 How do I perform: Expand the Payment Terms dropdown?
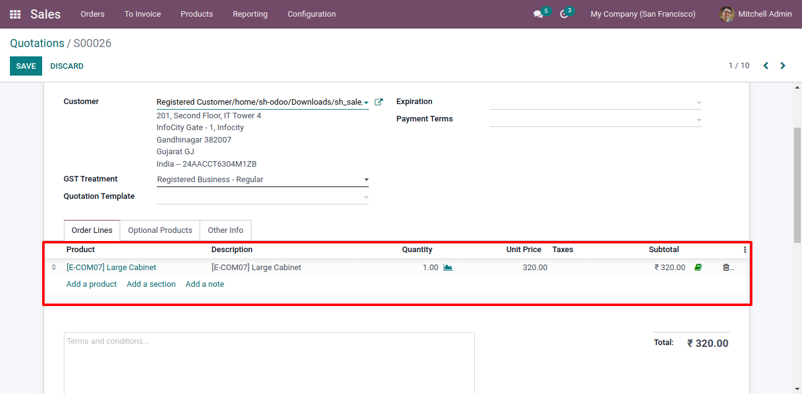[x=698, y=120]
